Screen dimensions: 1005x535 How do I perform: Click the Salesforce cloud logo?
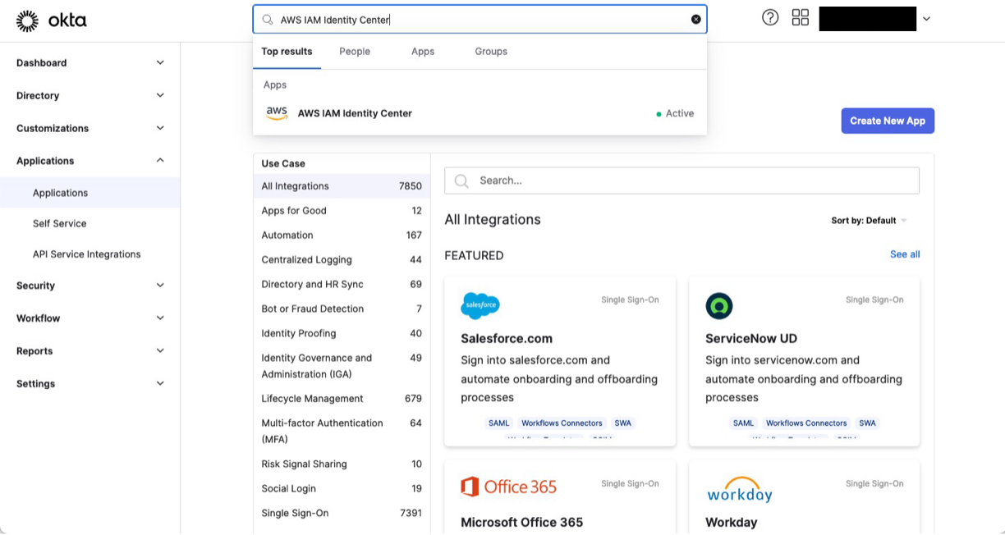(480, 305)
